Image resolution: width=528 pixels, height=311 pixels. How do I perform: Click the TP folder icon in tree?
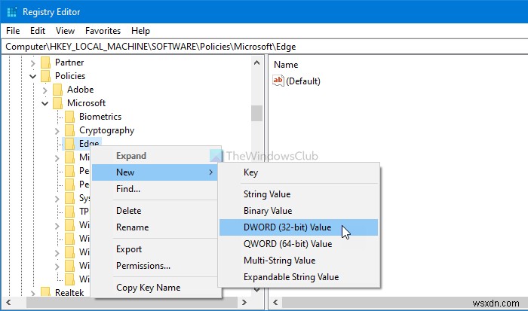(x=69, y=212)
